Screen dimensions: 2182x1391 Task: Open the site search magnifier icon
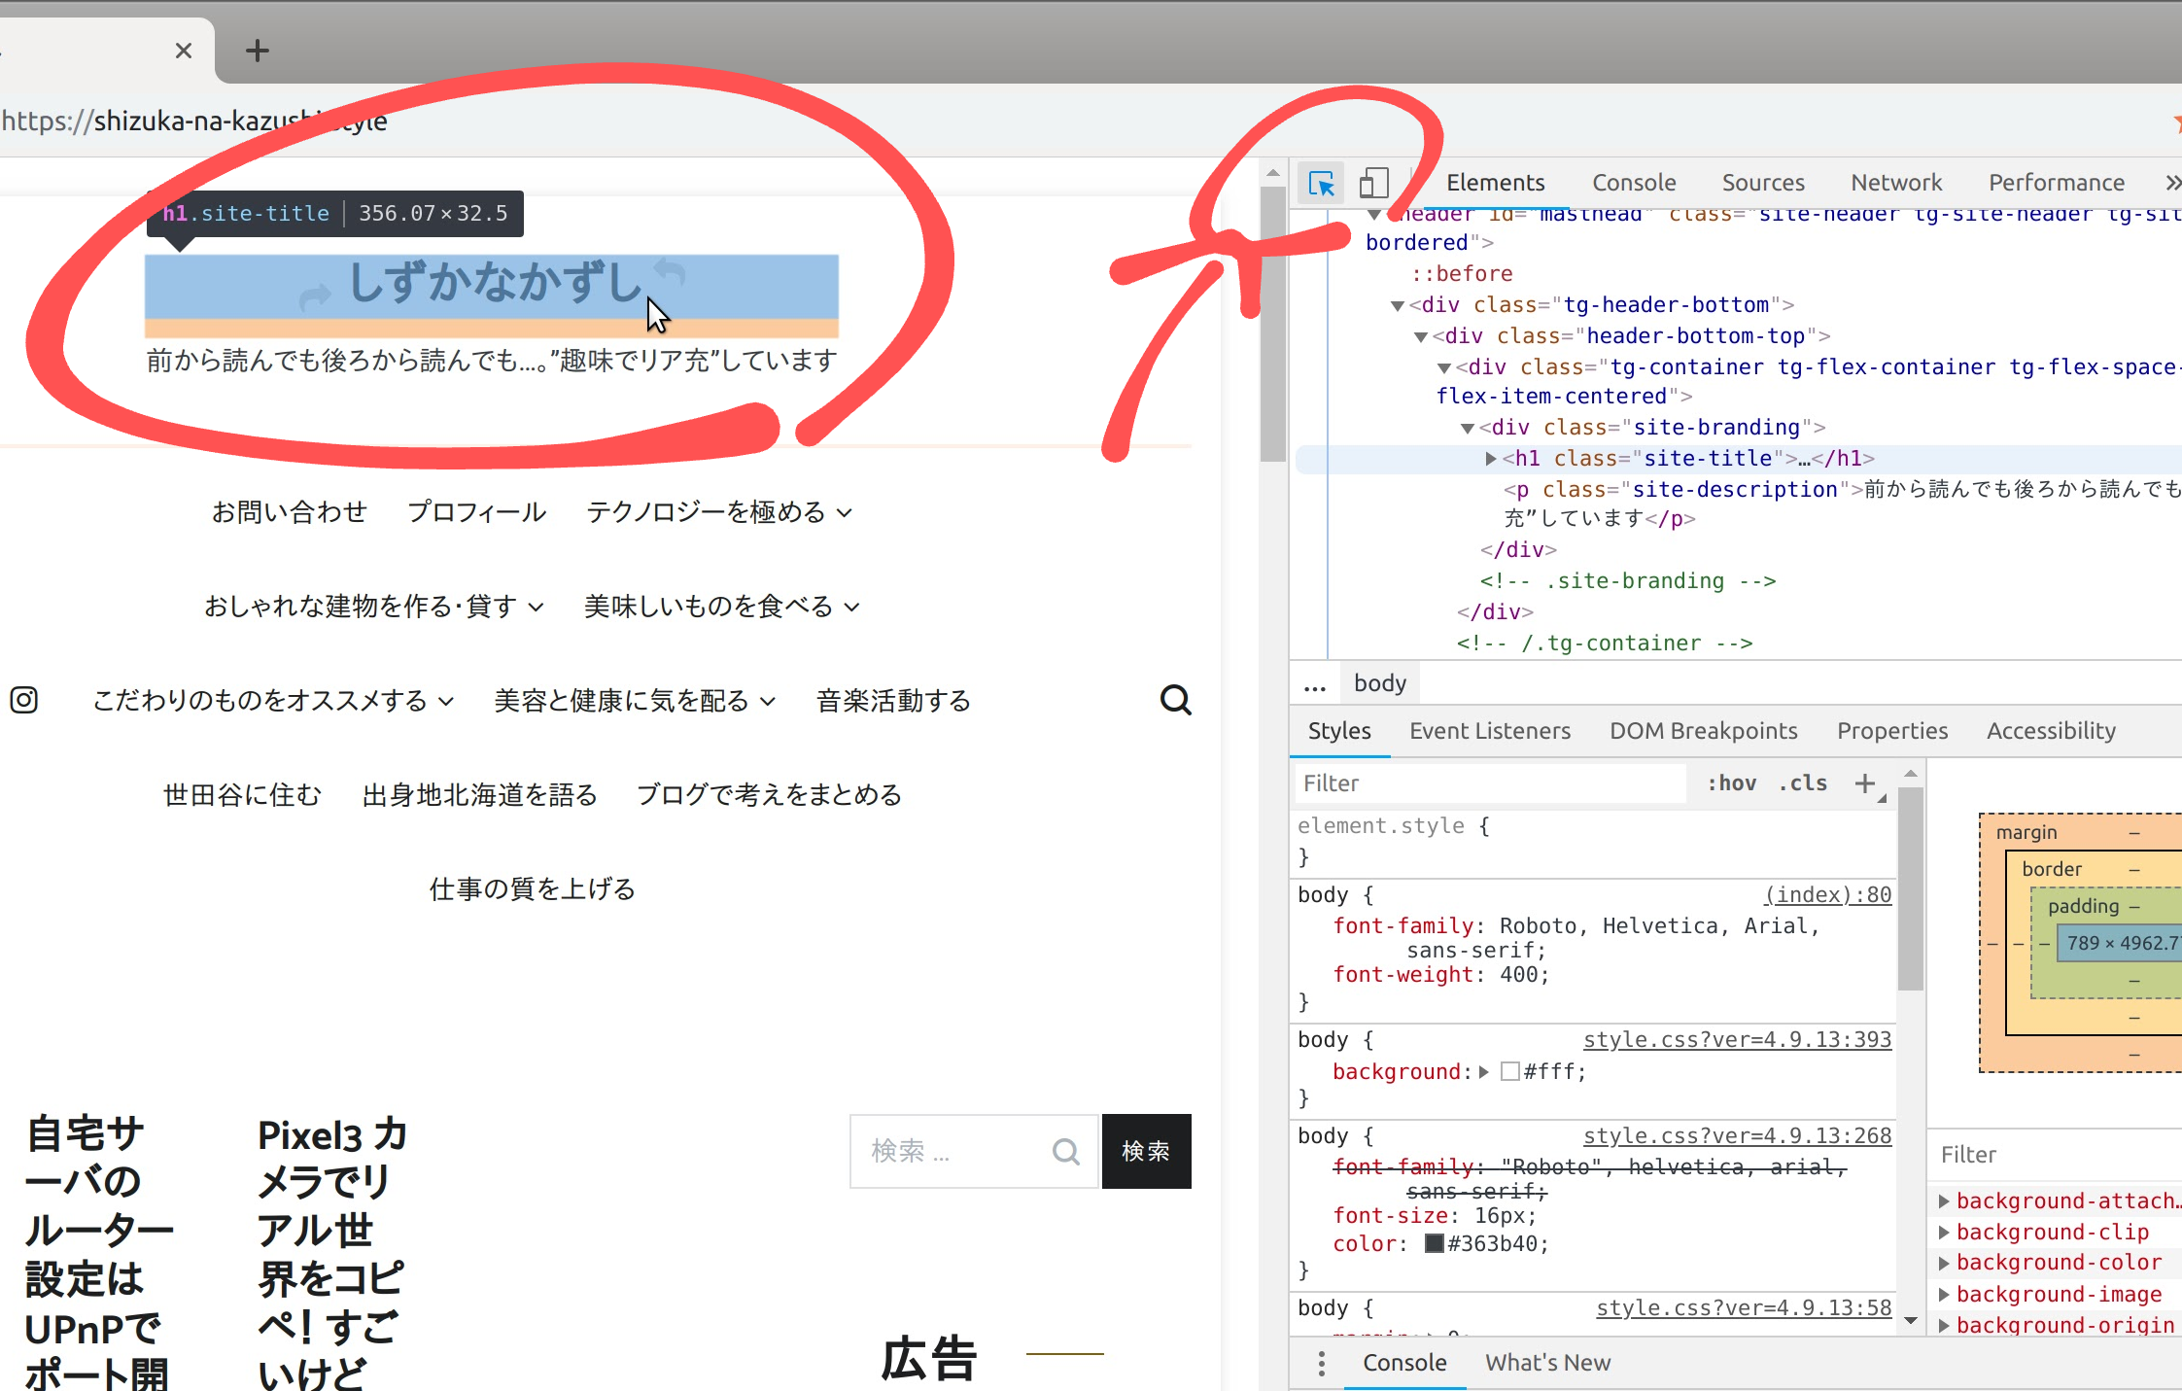pos(1175,700)
